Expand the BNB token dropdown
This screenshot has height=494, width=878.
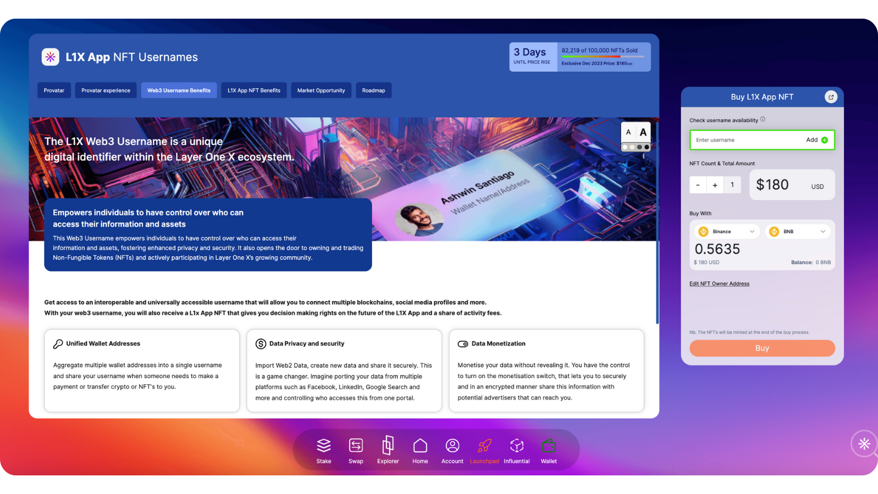[x=823, y=232]
